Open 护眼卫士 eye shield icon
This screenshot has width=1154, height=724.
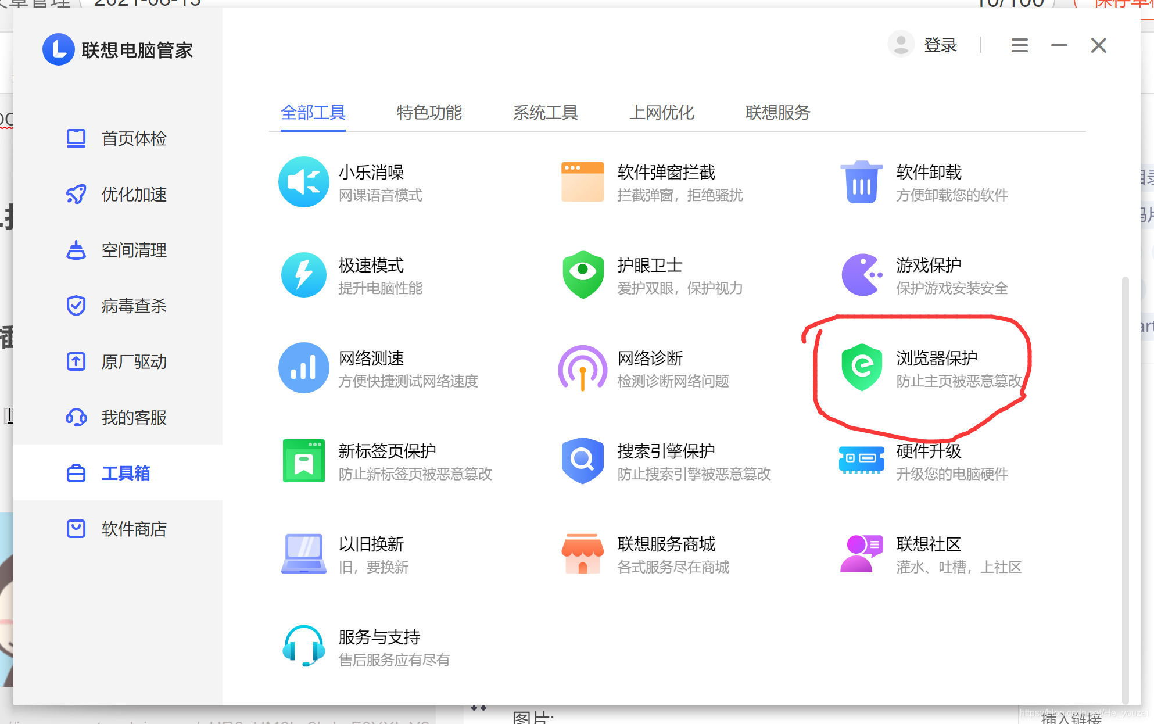click(583, 275)
